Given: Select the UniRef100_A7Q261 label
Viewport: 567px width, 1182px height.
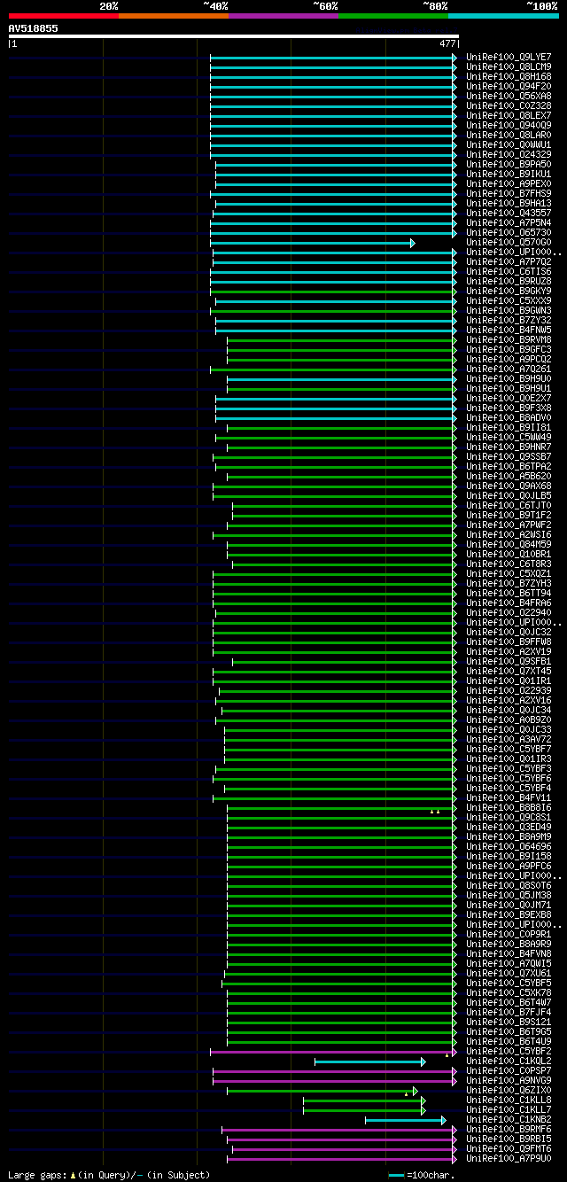Looking at the screenshot, I should pyautogui.click(x=509, y=369).
